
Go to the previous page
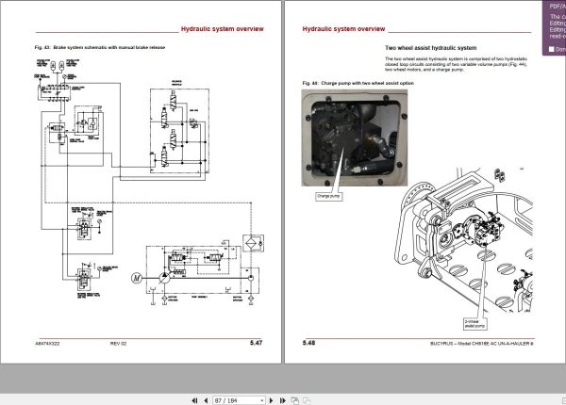click(206, 400)
